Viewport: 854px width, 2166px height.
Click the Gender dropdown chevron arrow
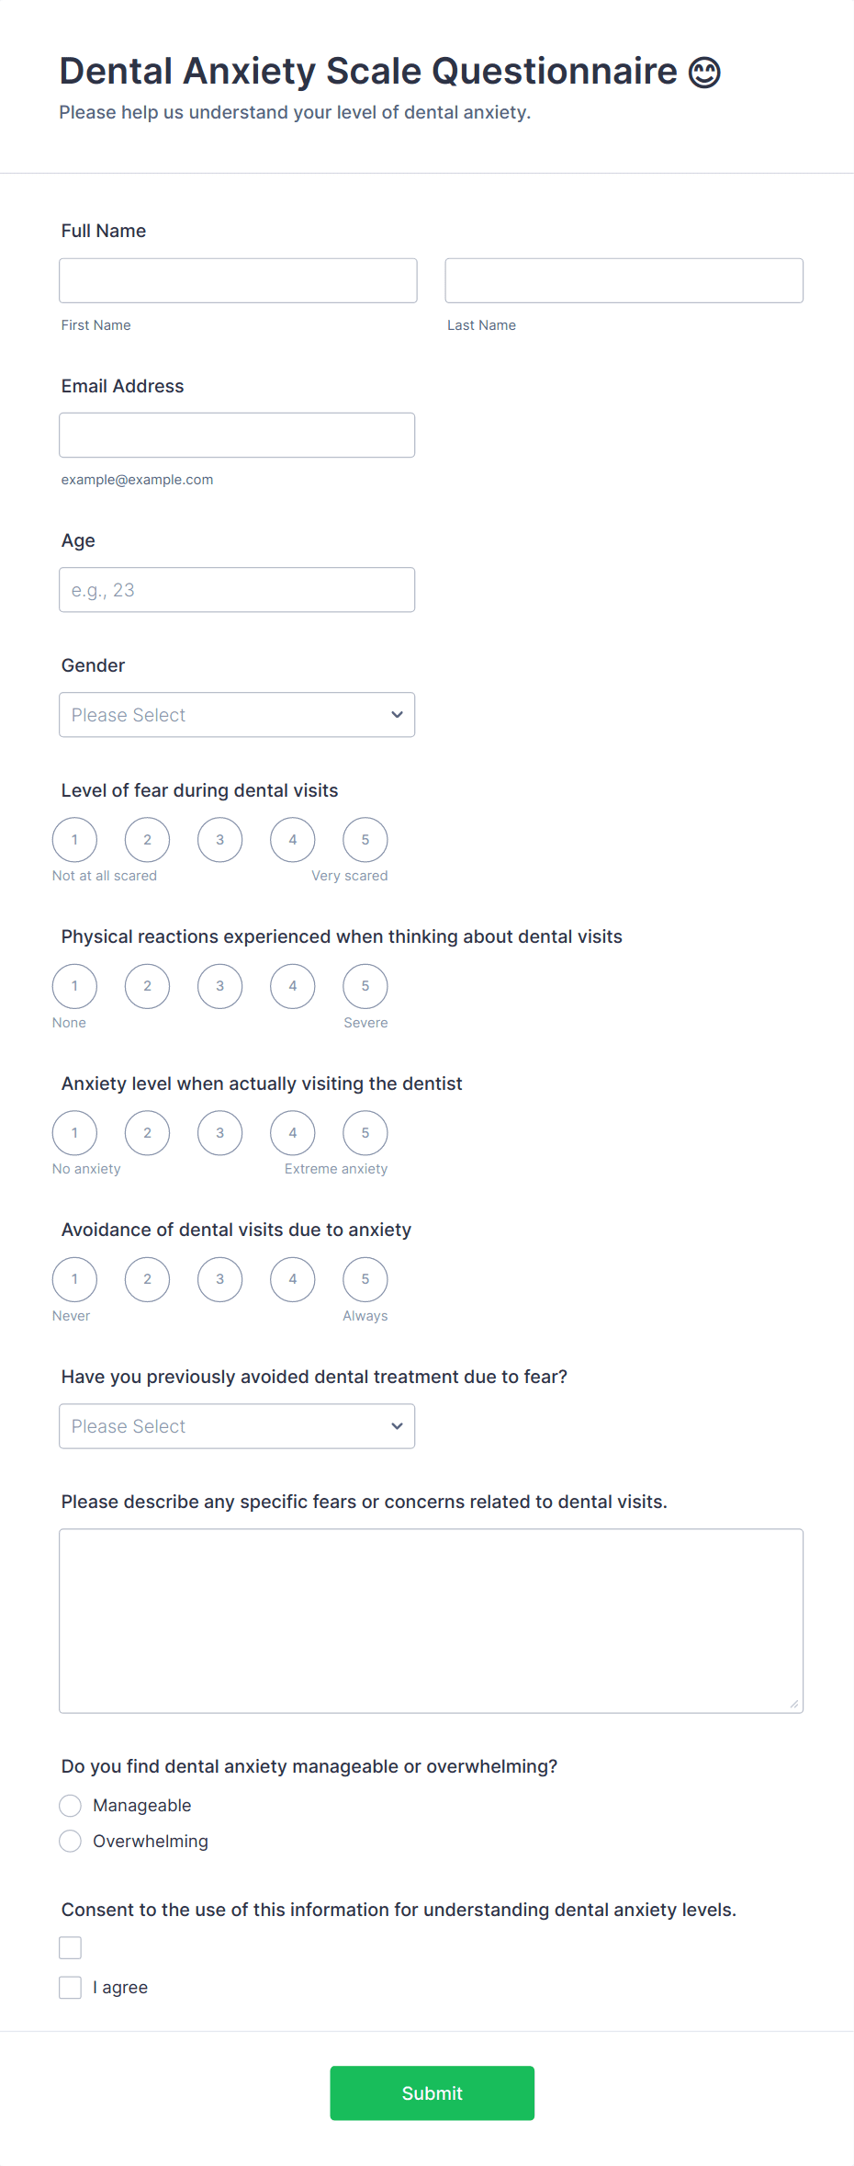(x=397, y=715)
